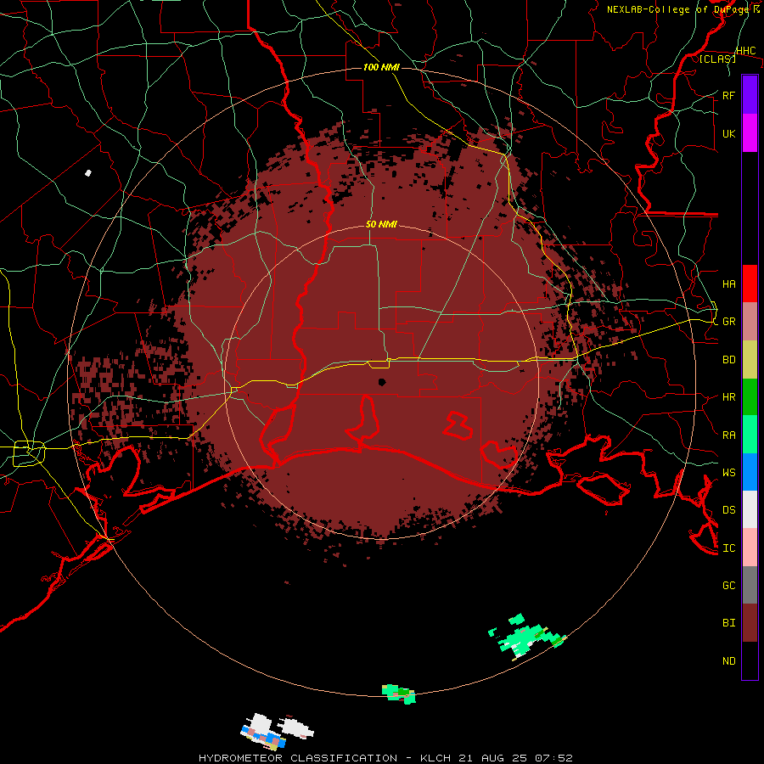
Task: Click the black radar site dot at center
Action: (x=382, y=382)
